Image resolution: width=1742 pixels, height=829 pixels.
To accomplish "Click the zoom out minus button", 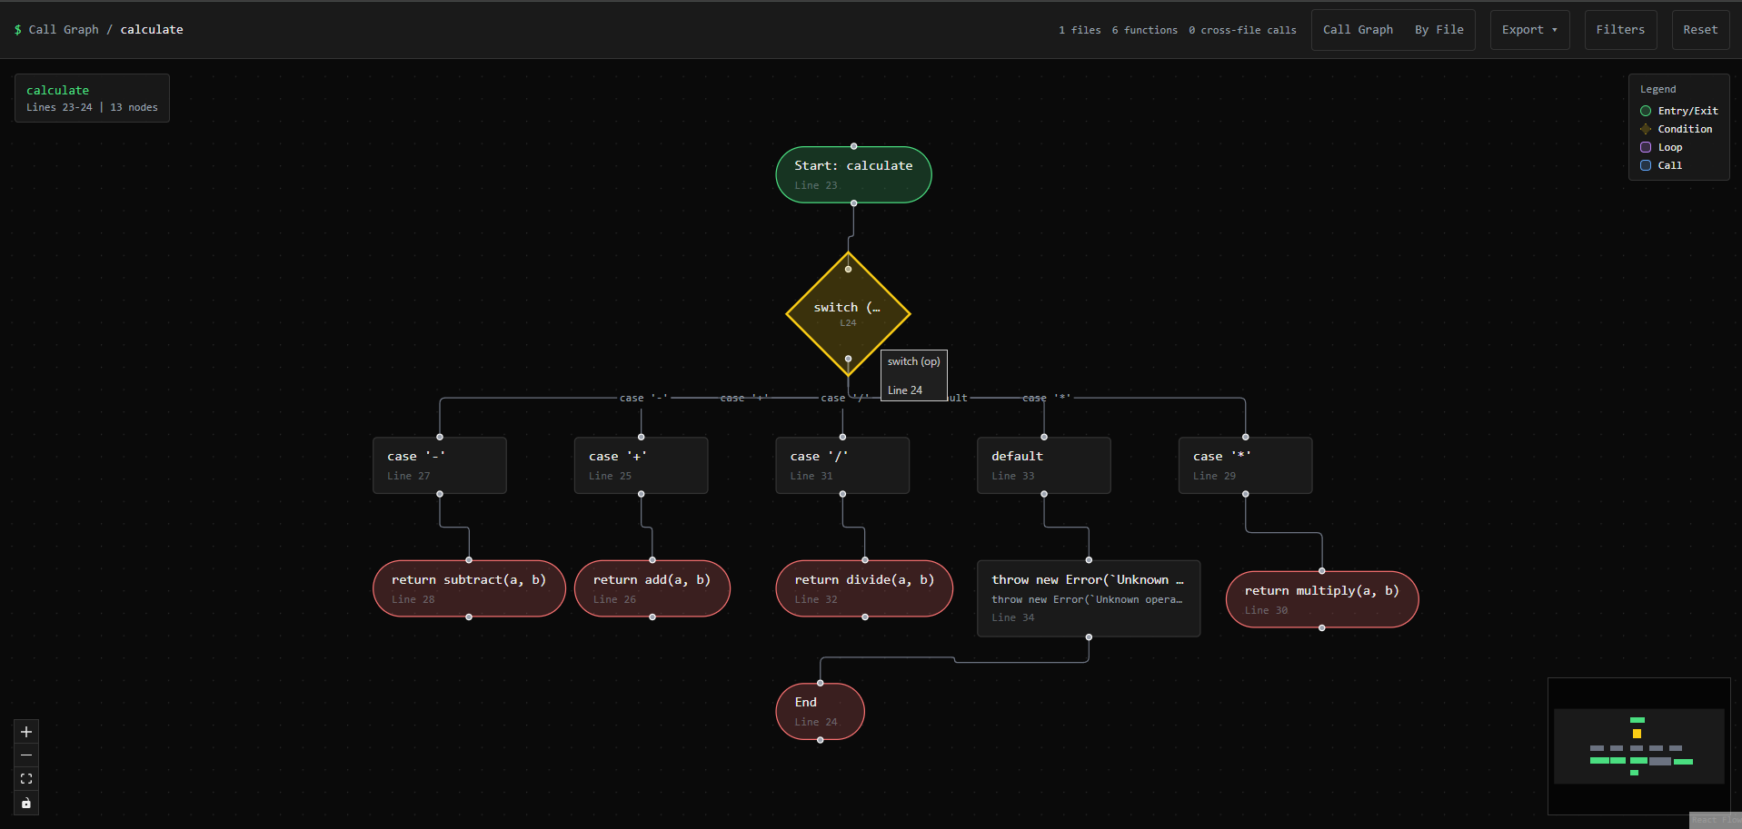I will click(x=26, y=755).
